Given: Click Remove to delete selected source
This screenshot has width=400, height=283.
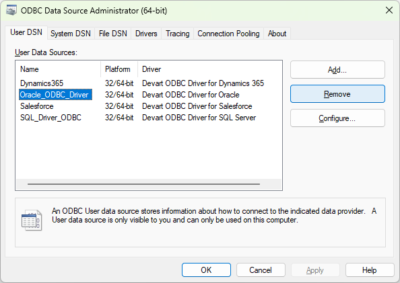Looking at the screenshot, I should [x=337, y=94].
